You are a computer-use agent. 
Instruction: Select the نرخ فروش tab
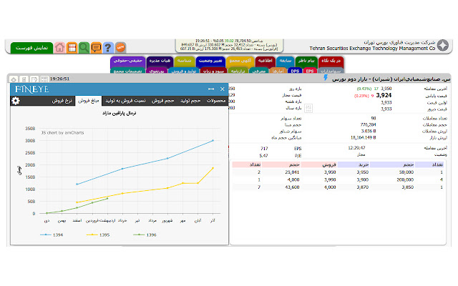(x=62, y=101)
